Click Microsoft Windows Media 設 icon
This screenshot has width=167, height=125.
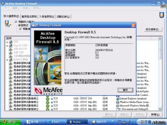tap(118, 106)
